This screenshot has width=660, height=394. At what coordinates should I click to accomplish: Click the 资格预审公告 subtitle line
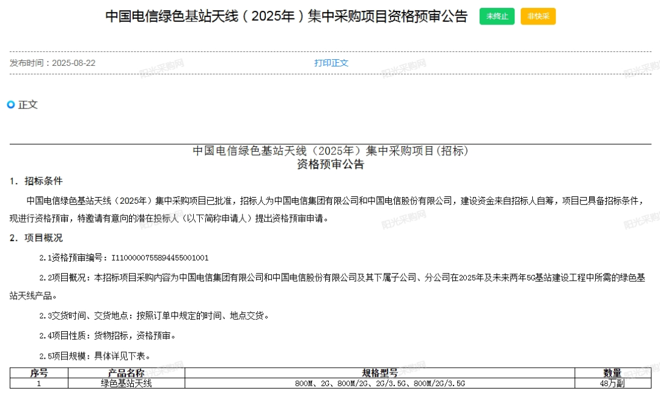click(x=330, y=164)
